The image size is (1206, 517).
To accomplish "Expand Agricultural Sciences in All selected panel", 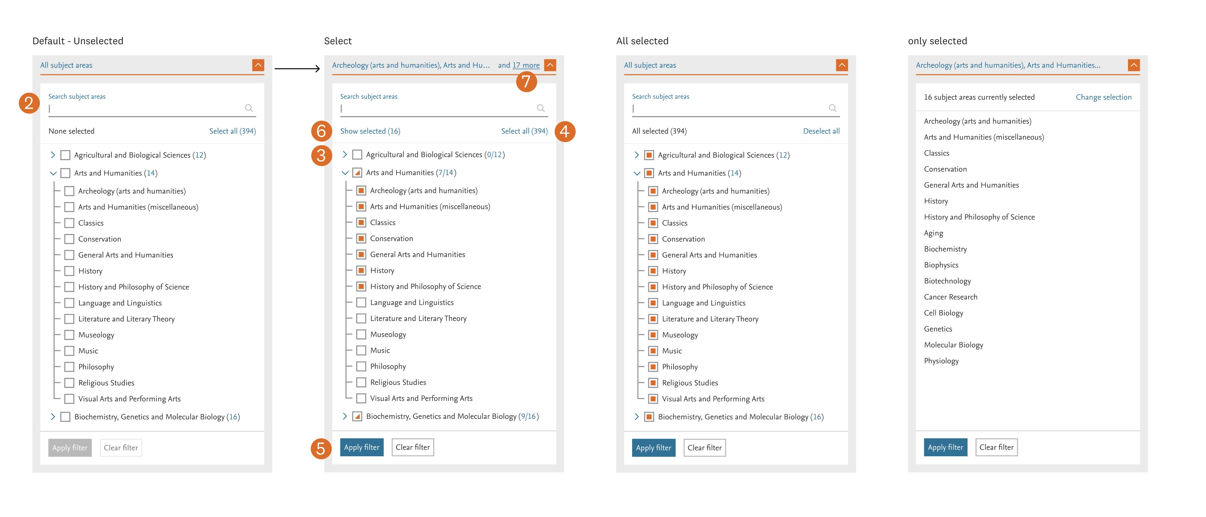I will (637, 155).
